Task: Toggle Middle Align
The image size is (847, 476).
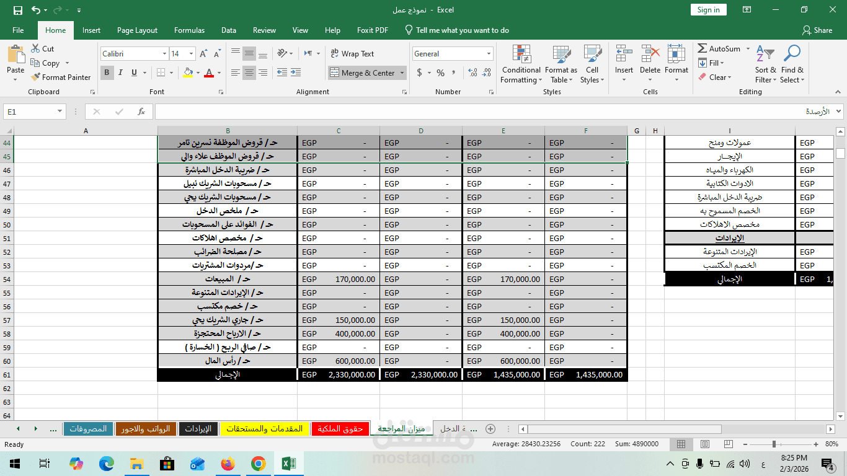Action: [249, 53]
